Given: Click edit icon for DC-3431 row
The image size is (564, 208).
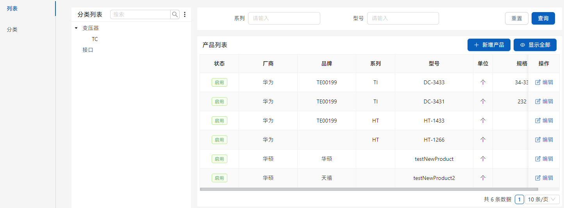Looking at the screenshot, I should (538, 101).
